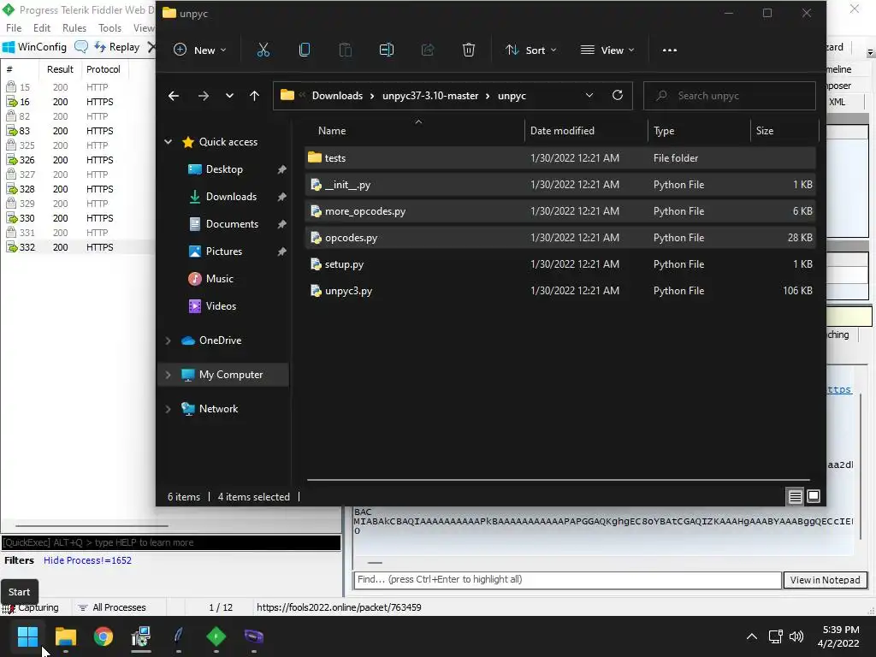Open the New dropdown menu

pos(200,50)
